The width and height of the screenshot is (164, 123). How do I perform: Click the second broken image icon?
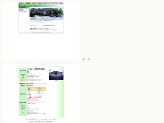(89, 59)
